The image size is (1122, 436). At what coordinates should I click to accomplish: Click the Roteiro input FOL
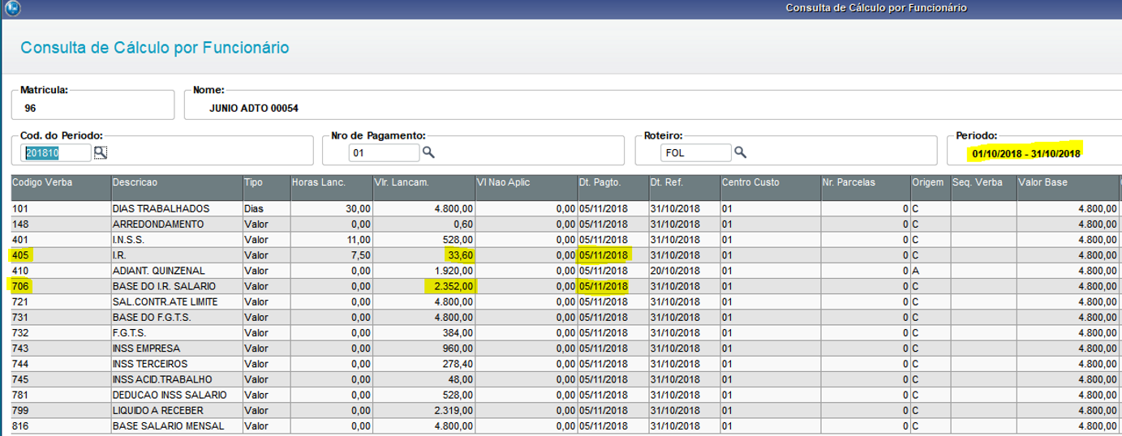point(696,152)
